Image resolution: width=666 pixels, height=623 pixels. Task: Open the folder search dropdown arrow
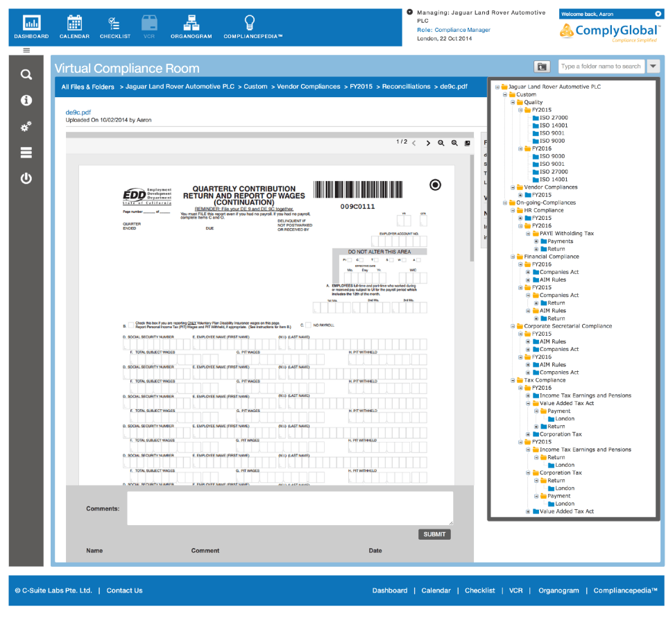(x=654, y=66)
